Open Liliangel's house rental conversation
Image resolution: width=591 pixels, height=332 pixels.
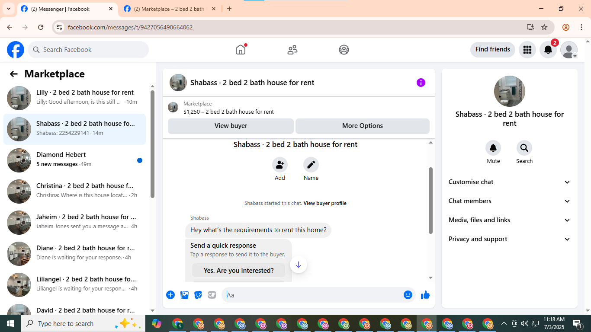tap(74, 285)
